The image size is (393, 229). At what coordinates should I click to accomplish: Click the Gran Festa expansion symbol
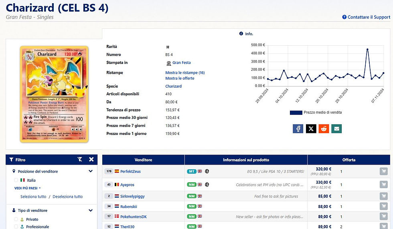click(x=169, y=63)
